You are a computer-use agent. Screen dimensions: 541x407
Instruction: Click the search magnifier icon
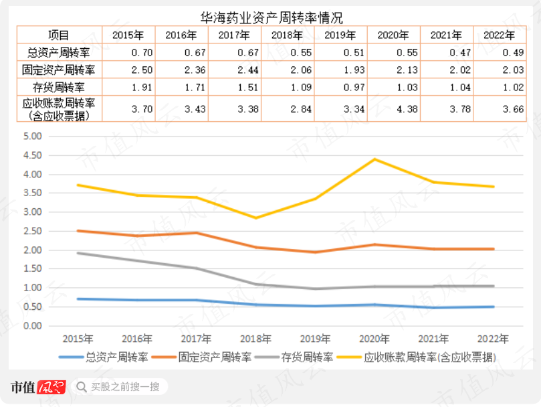point(82,387)
